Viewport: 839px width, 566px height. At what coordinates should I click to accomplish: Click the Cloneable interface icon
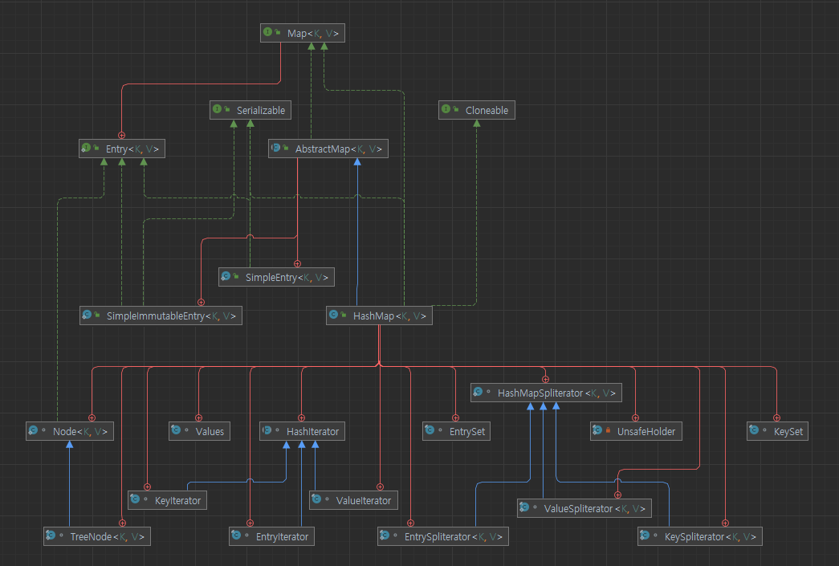coord(446,109)
